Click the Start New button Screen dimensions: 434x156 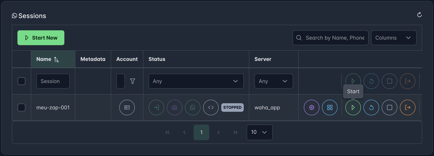[x=41, y=38]
